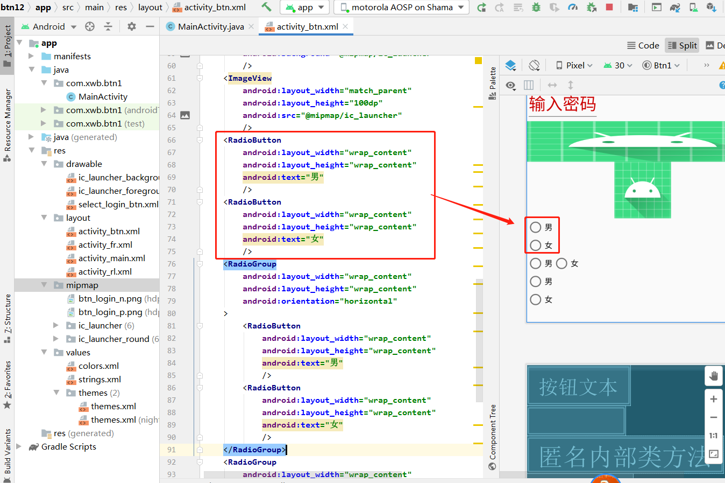
Task: Click the 1:1 zoom control in preview
Action: [713, 435]
